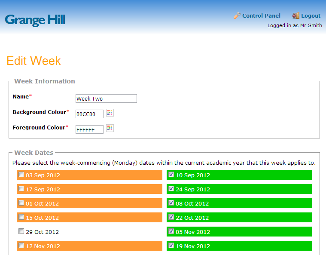Select the 01 Oct 2012 checkbox
Viewport: 326px width, 255px height.
coord(21,203)
